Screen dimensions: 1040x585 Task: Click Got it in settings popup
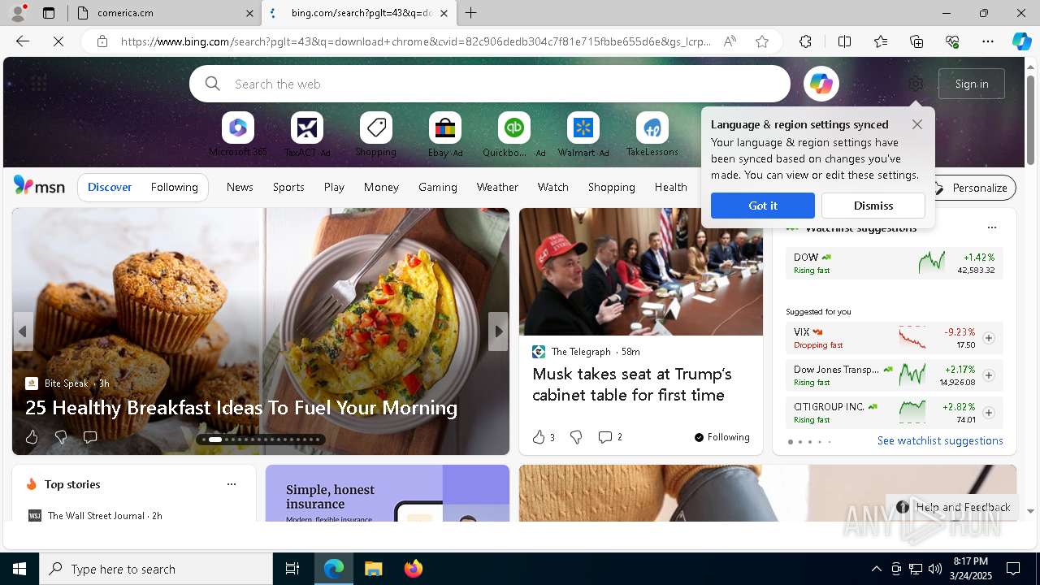click(763, 206)
